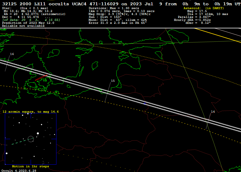Click 'Sun : Dist = 150°' text
Screen dimensions: 241x172
(105, 17)
